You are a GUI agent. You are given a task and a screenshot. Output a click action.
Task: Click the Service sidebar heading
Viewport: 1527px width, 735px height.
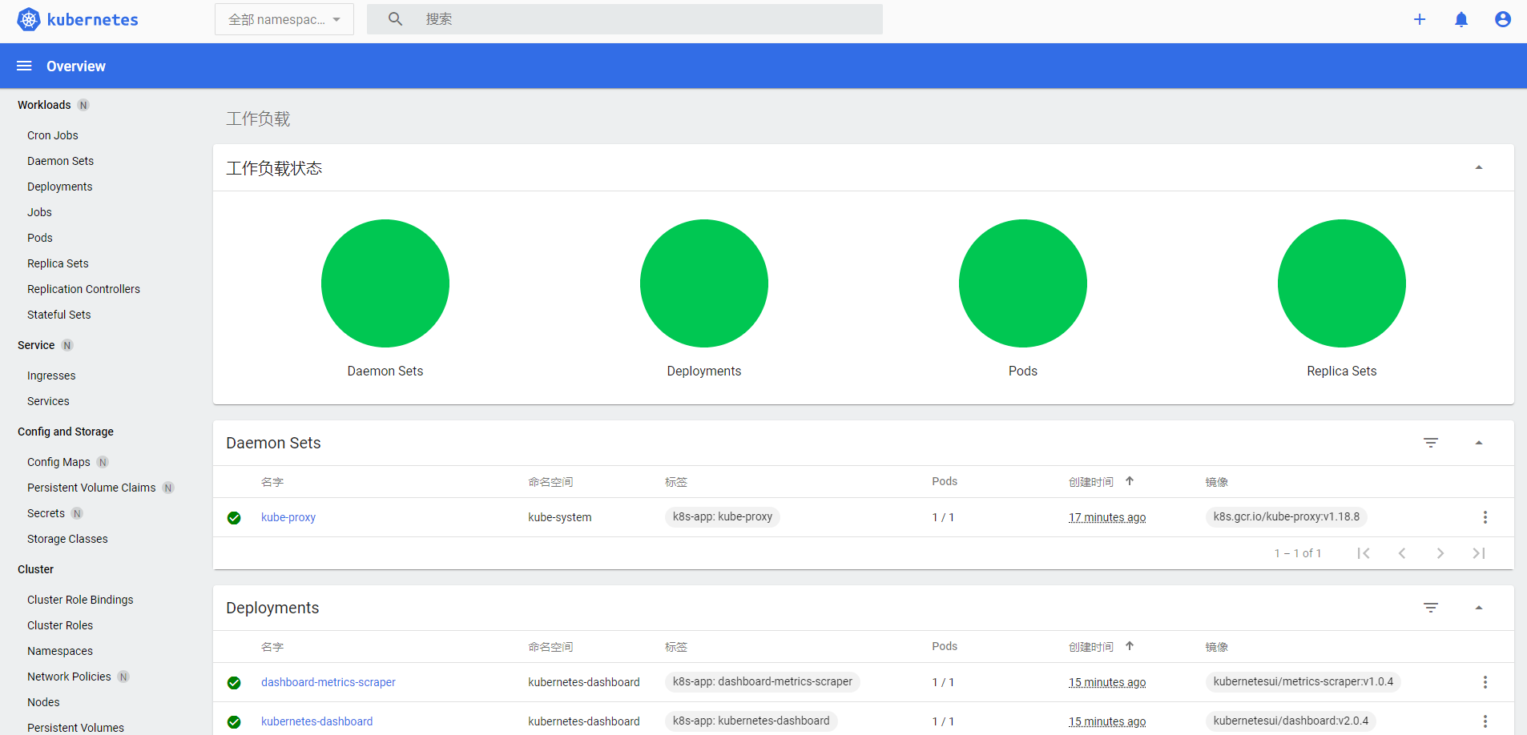point(36,345)
